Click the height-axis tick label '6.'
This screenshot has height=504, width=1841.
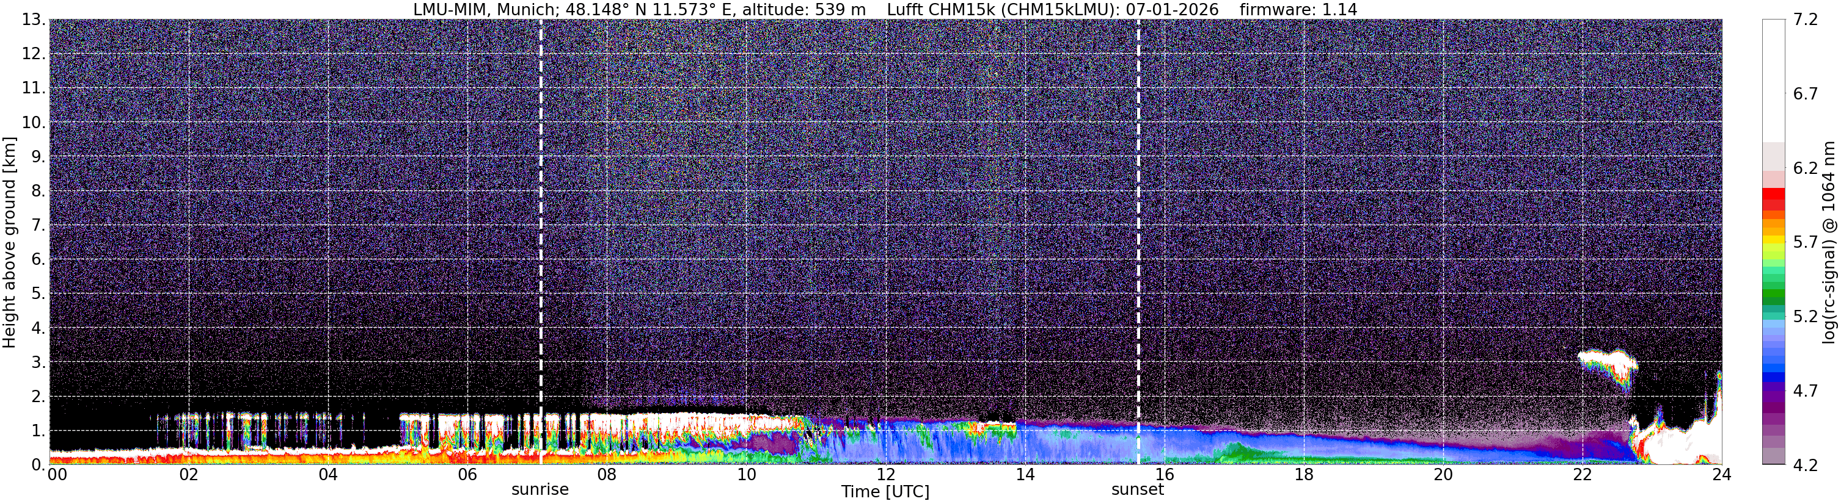coord(38,259)
